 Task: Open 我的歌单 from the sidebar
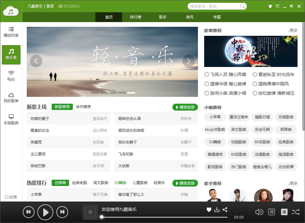pyautogui.click(x=11, y=97)
